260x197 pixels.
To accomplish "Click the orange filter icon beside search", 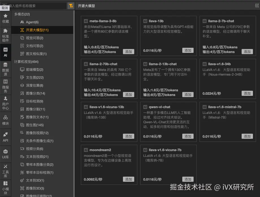I will 71,6.
